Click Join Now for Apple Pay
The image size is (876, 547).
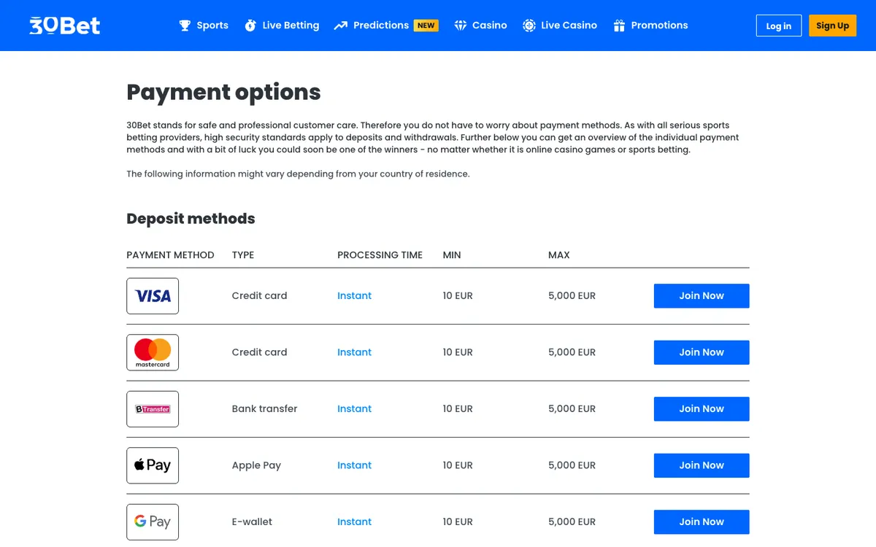click(702, 465)
